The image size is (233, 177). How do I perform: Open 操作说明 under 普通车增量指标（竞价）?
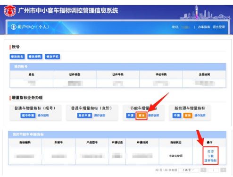pos(100,115)
